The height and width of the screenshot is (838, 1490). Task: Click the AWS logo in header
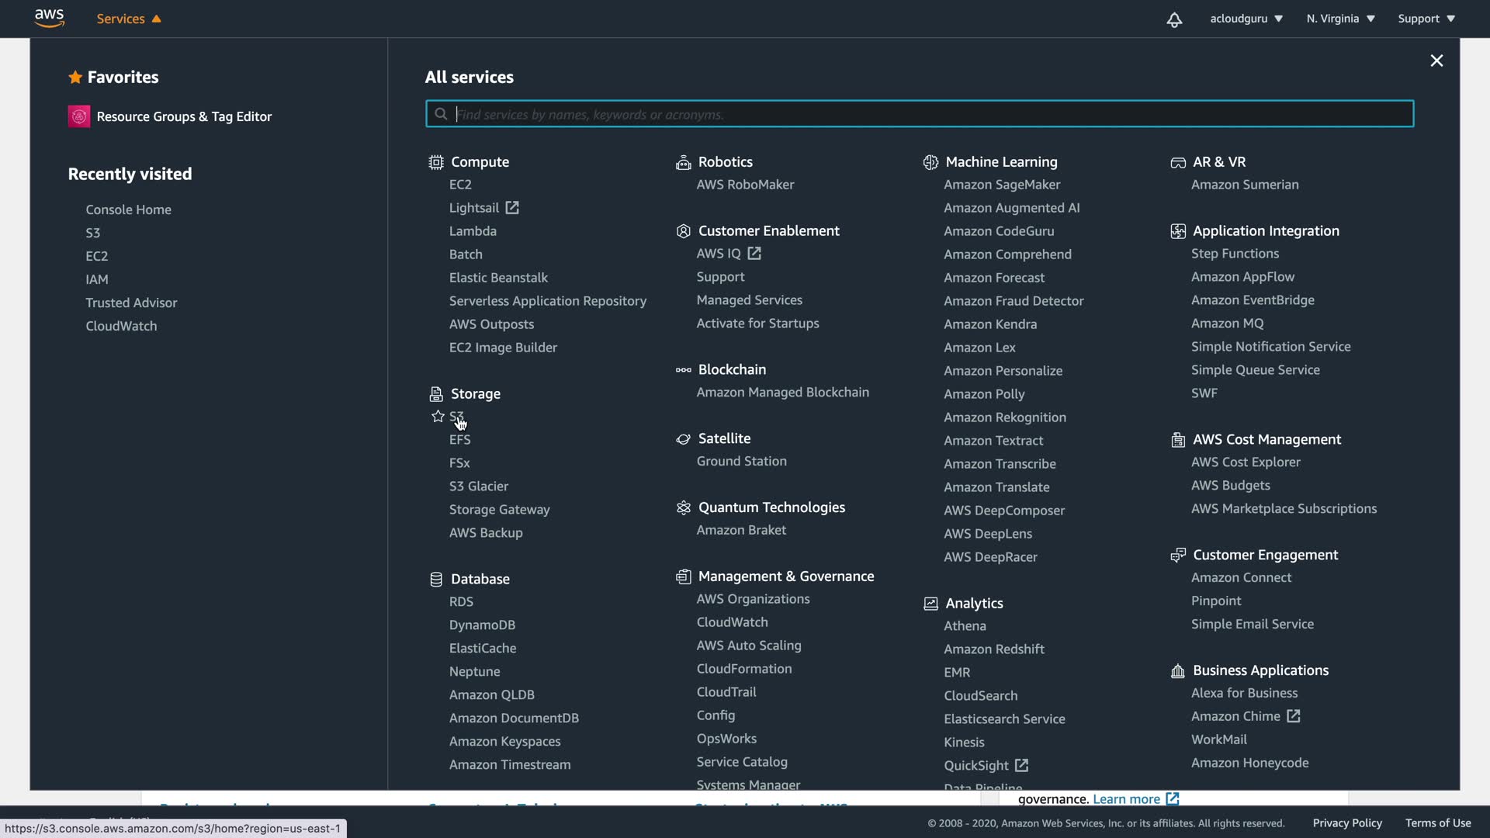tap(49, 18)
